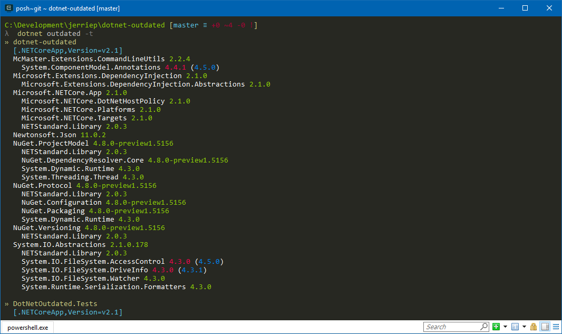Click the NuGet.Configuration line
Image resolution: width=562 pixels, height=334 pixels.
(103, 202)
